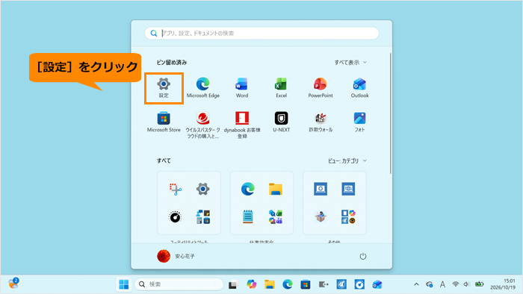The width and height of the screenshot is (523, 294).
Task: Launch the pinned U-NEXT app
Action: [x=281, y=122]
